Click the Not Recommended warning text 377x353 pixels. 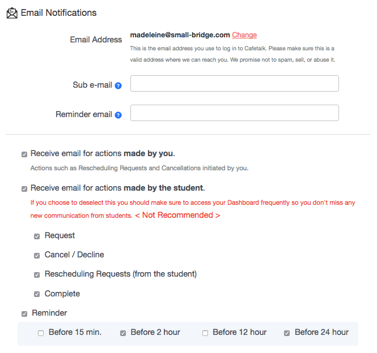tap(177, 215)
